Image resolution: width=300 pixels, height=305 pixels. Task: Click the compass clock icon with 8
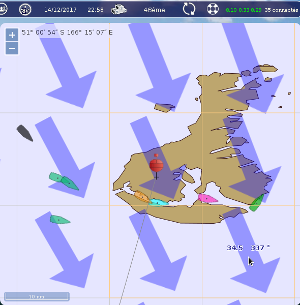click(25, 10)
